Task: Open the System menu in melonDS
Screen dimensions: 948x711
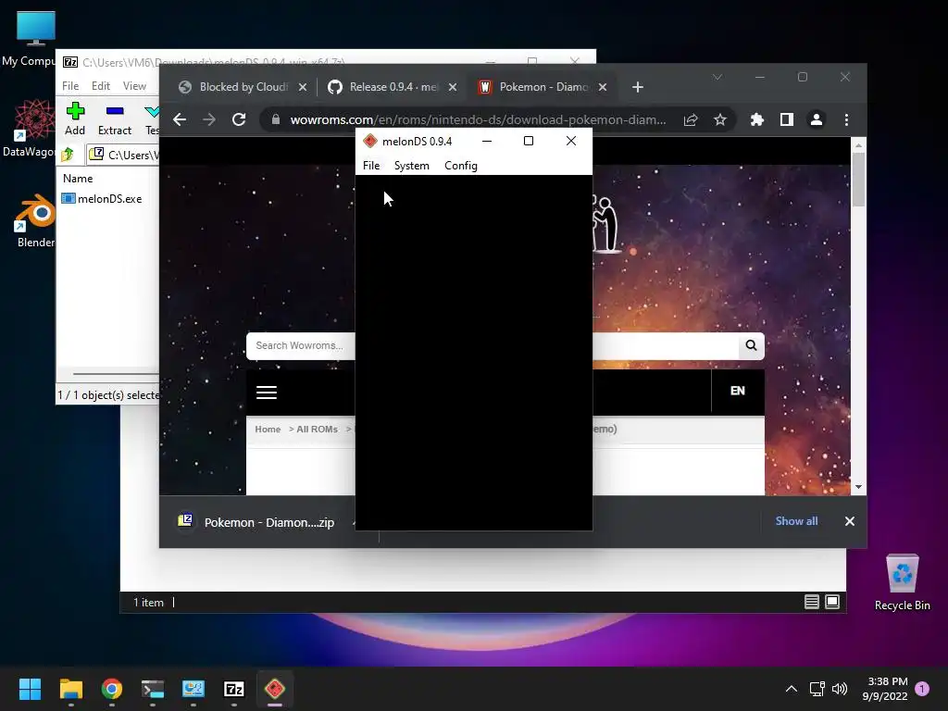Action: [x=412, y=166]
